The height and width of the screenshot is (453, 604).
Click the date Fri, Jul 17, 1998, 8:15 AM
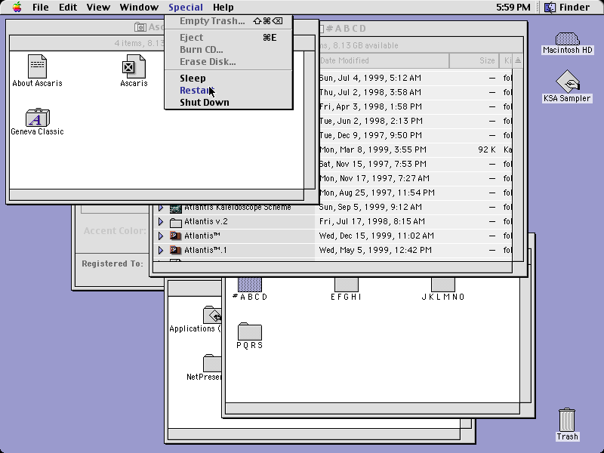[x=372, y=222]
